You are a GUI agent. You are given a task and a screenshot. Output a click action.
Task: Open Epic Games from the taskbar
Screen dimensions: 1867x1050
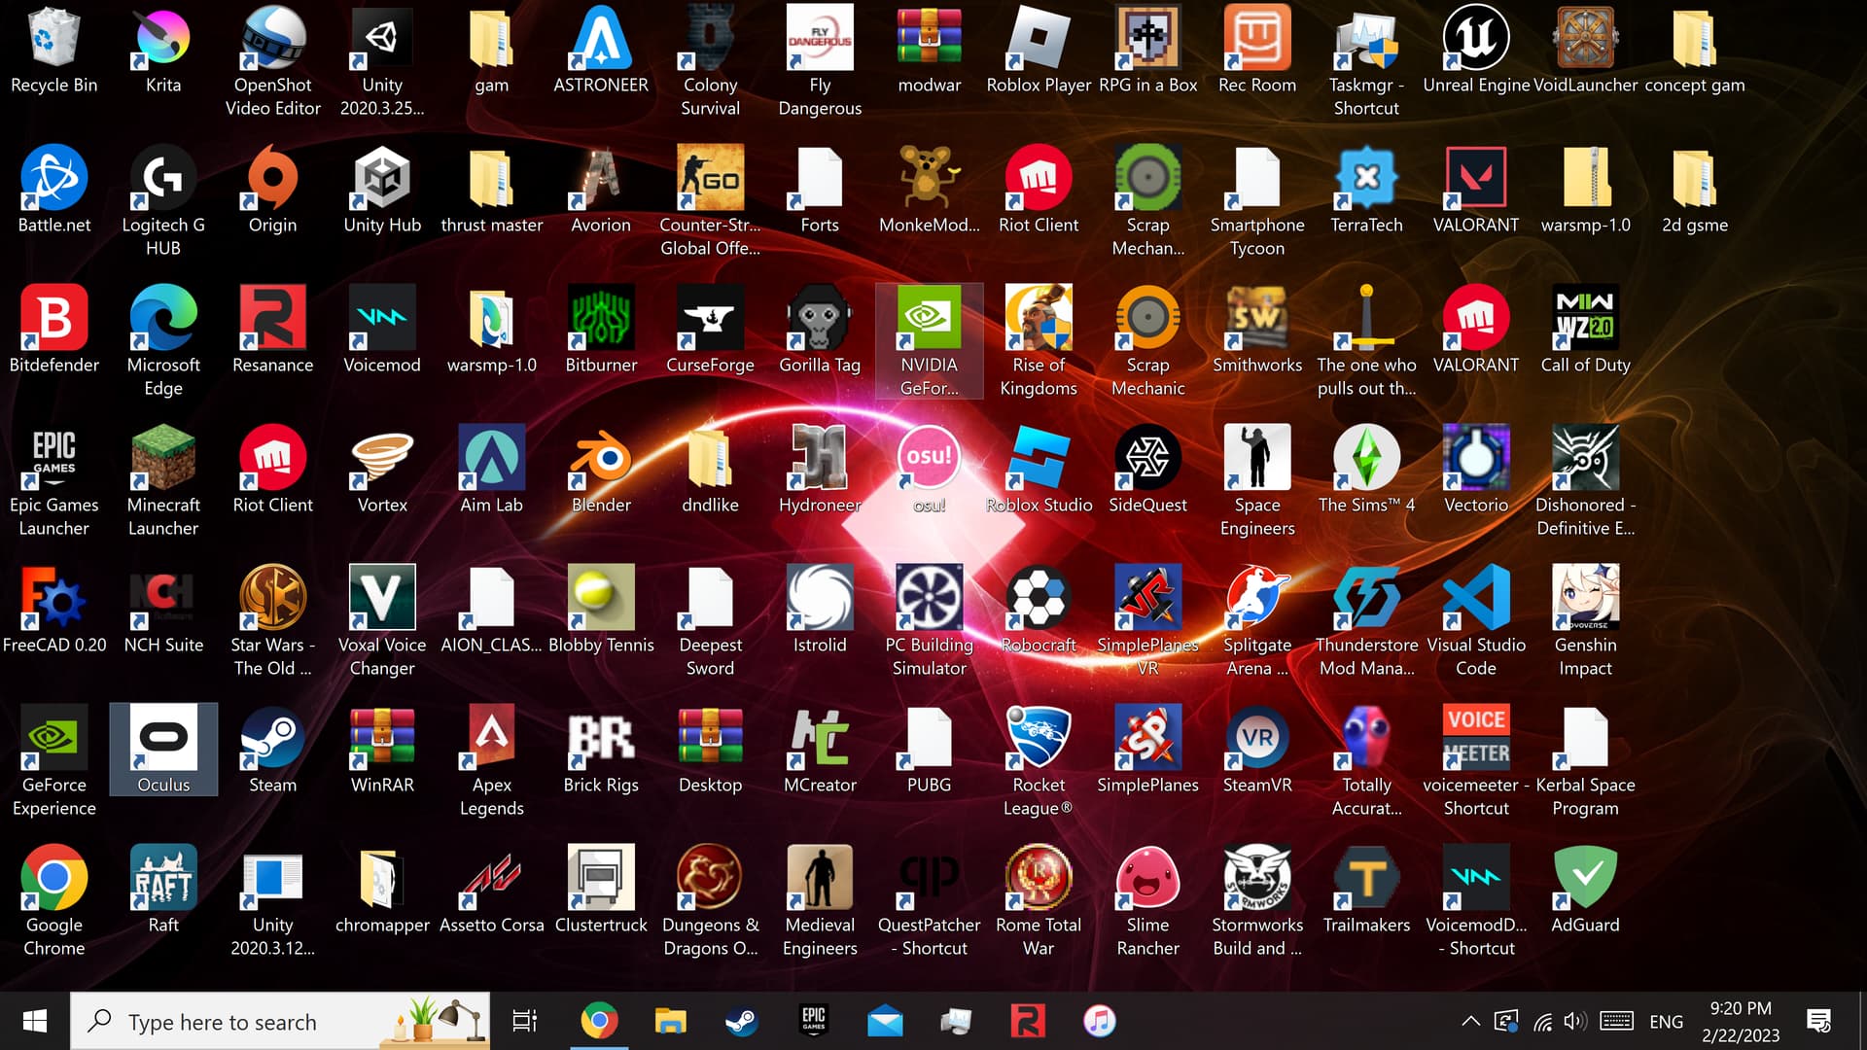coord(814,1021)
